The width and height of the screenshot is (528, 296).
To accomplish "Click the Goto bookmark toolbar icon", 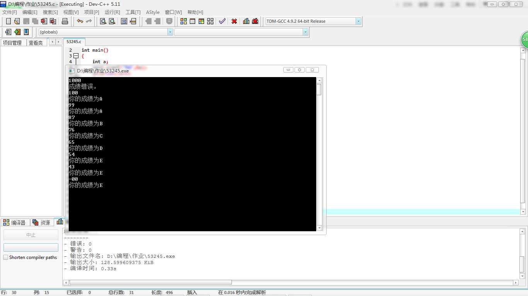I will (26, 32).
